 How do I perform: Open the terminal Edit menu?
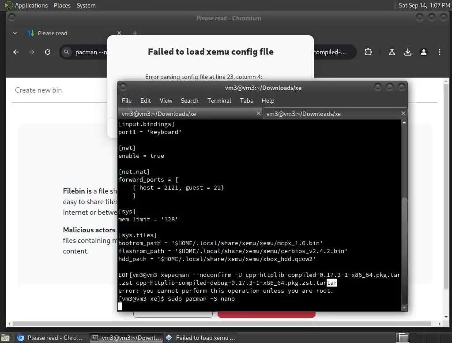coord(146,101)
